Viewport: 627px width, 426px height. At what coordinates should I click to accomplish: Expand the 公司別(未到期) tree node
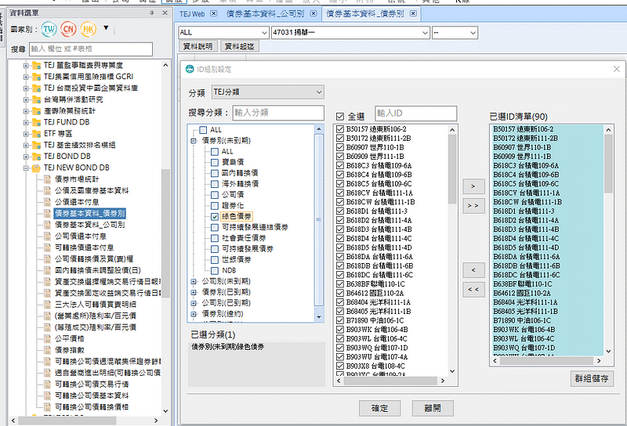point(194,280)
